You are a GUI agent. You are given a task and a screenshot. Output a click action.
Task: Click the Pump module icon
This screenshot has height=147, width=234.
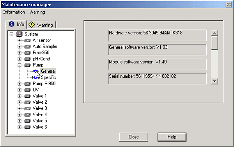(x=27, y=65)
